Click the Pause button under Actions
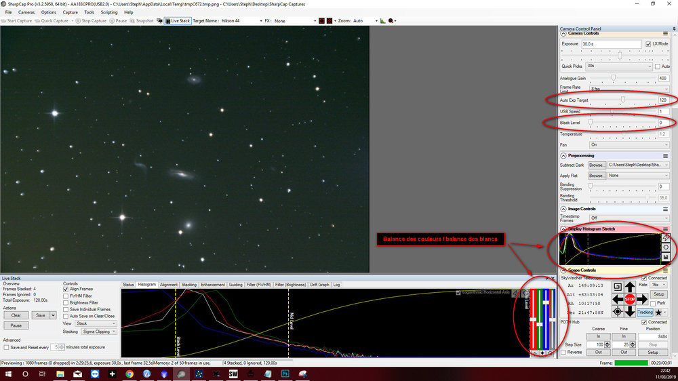 point(16,325)
